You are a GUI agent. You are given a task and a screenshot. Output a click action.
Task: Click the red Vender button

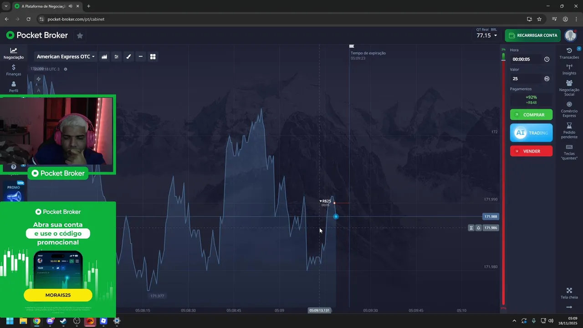[531, 151]
